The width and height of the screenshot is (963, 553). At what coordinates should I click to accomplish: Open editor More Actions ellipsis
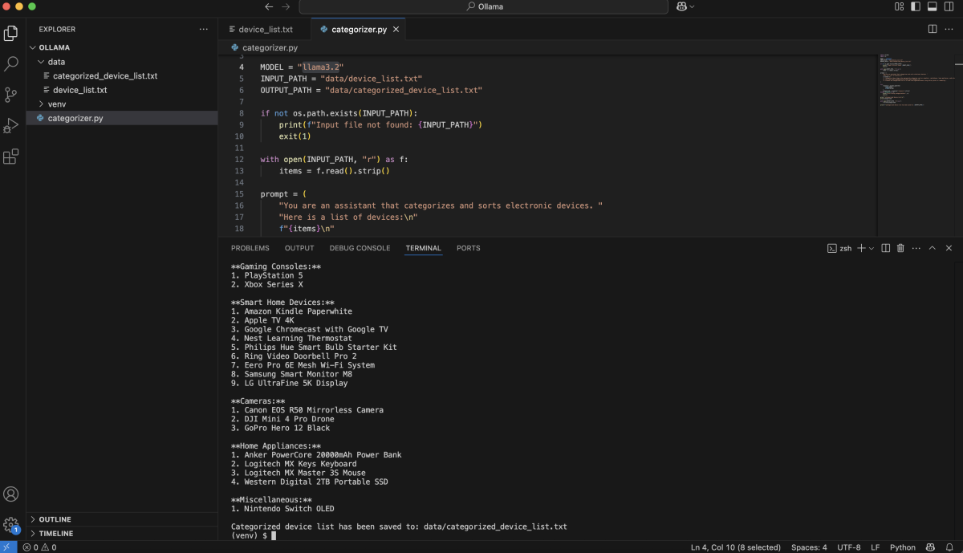click(x=949, y=29)
